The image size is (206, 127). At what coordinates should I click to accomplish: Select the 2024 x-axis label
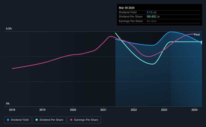pyautogui.click(x=194, y=110)
